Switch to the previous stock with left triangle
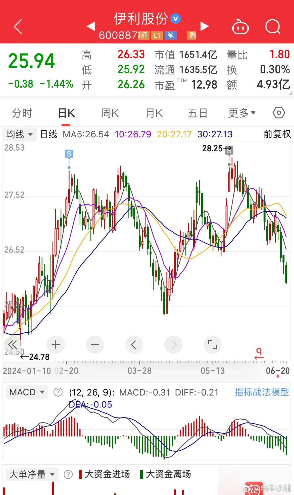Image resolution: width=294 pixels, height=495 pixels. tap(91, 26)
